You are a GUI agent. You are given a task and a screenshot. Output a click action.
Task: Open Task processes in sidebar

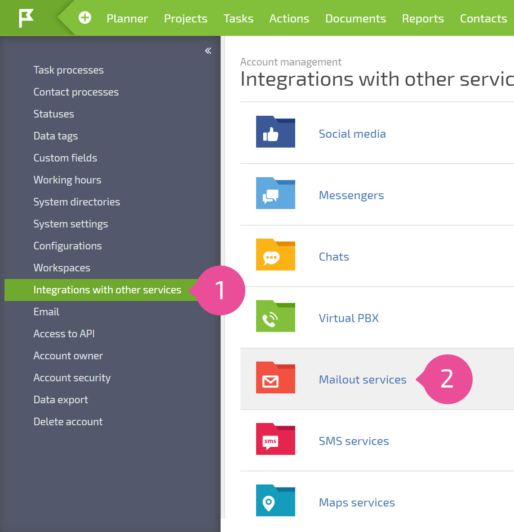68,70
